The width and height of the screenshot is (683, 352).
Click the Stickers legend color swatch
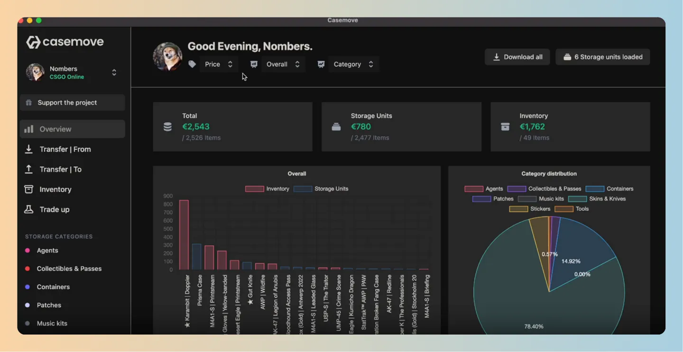tap(518, 209)
